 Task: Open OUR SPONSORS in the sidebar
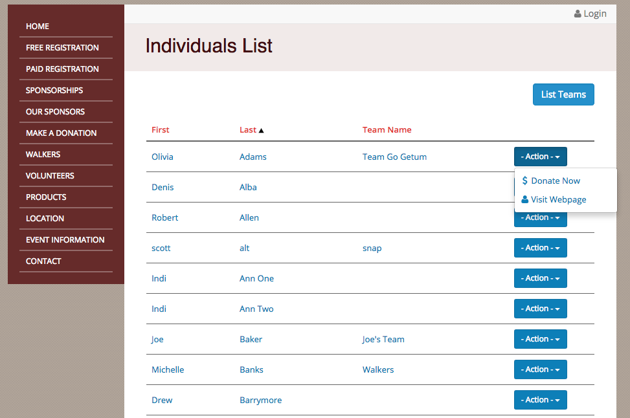pos(55,112)
